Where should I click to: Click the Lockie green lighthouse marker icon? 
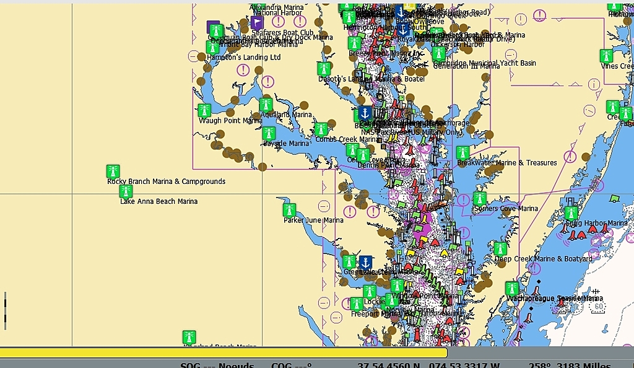pyautogui.click(x=370, y=292)
